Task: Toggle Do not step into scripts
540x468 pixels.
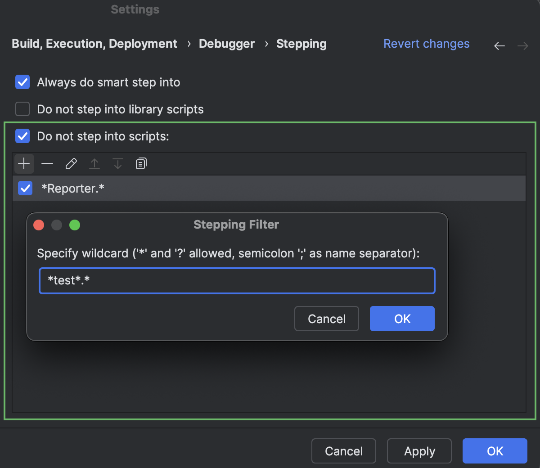Action: point(22,136)
